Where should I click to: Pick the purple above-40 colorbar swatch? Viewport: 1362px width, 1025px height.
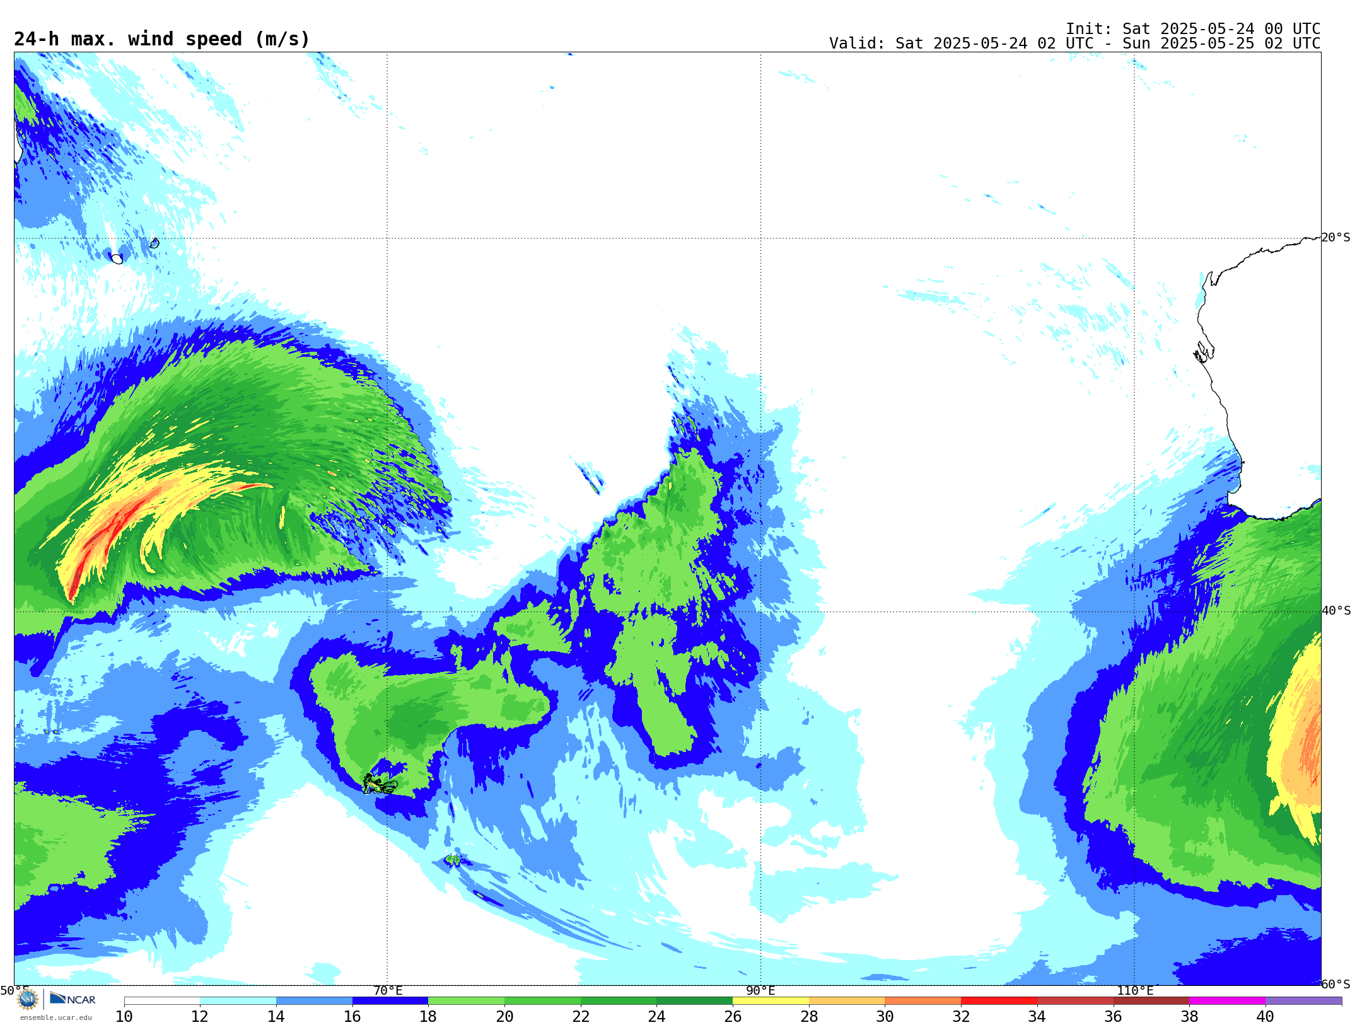[1303, 1001]
